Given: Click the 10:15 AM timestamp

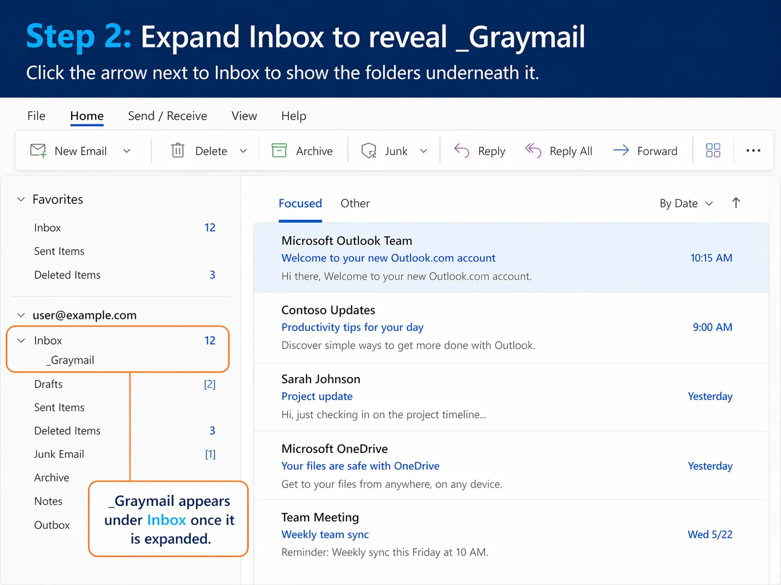Looking at the screenshot, I should [x=711, y=258].
